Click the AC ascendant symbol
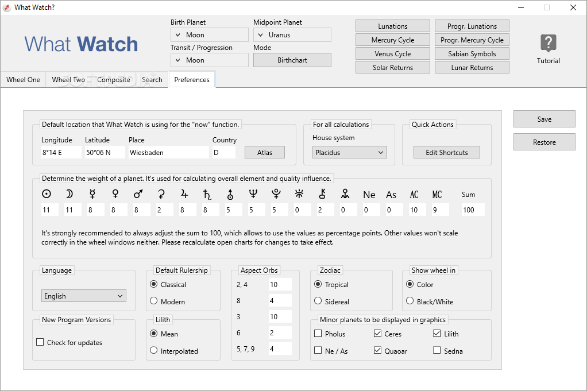The image size is (587, 391). click(414, 195)
